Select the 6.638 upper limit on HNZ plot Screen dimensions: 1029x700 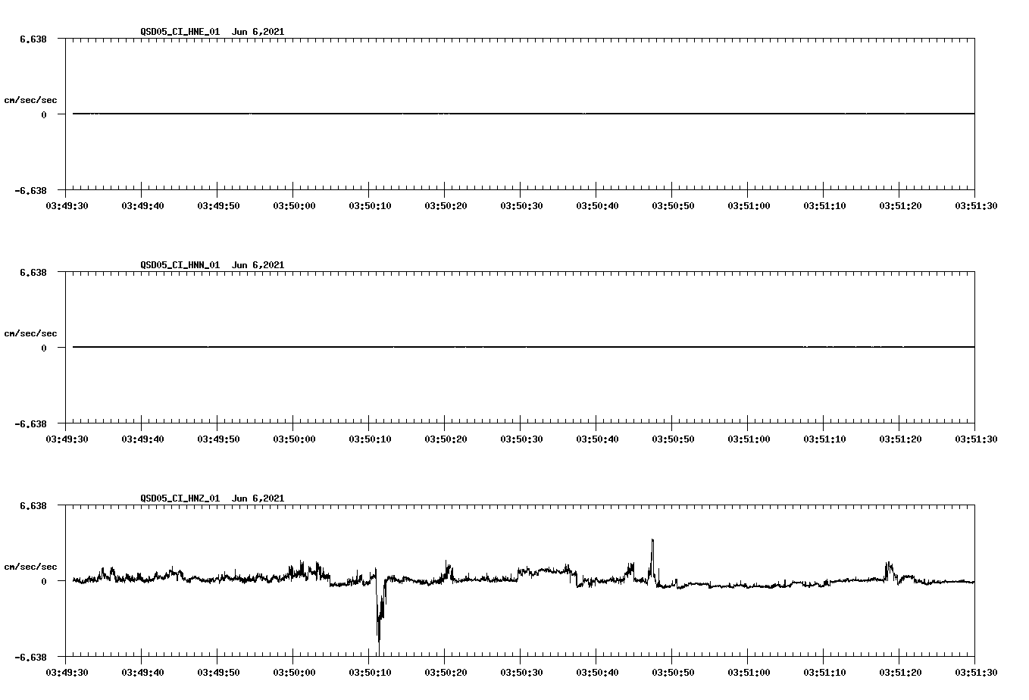tap(33, 505)
